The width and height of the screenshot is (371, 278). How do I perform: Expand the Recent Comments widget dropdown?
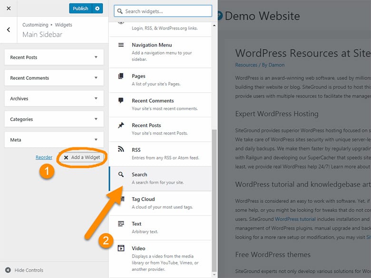(96, 78)
